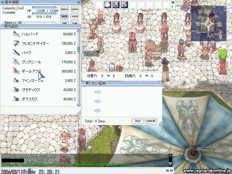Click the shop list scrollbar thumb

coord(79,50)
